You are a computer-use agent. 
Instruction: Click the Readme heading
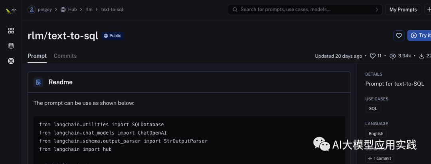point(61,82)
